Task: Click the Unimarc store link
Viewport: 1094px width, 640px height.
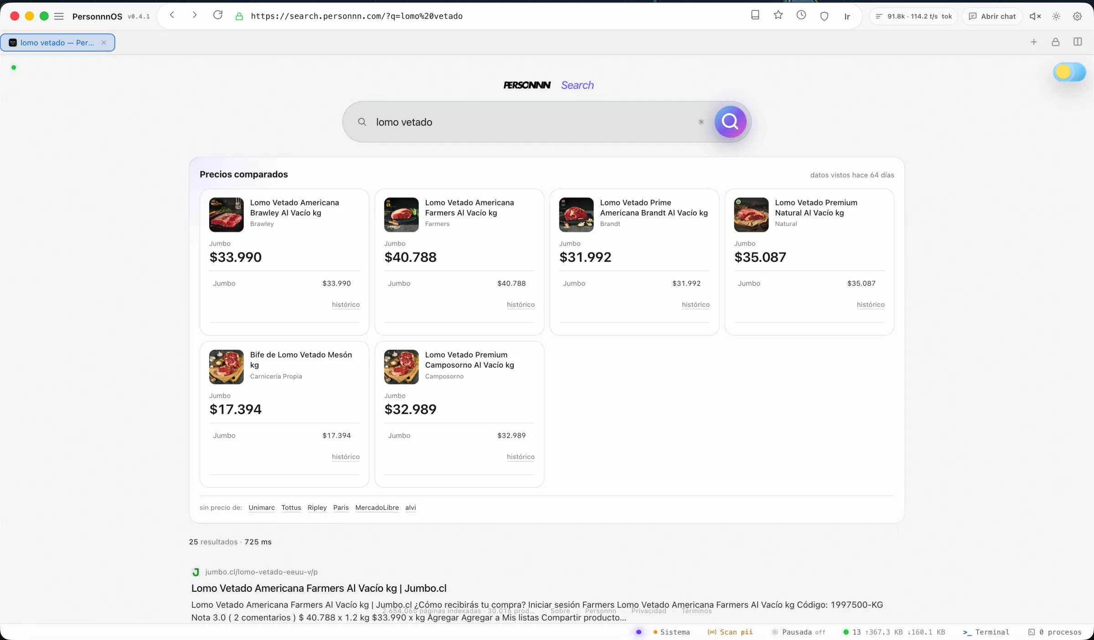Action: tap(262, 507)
